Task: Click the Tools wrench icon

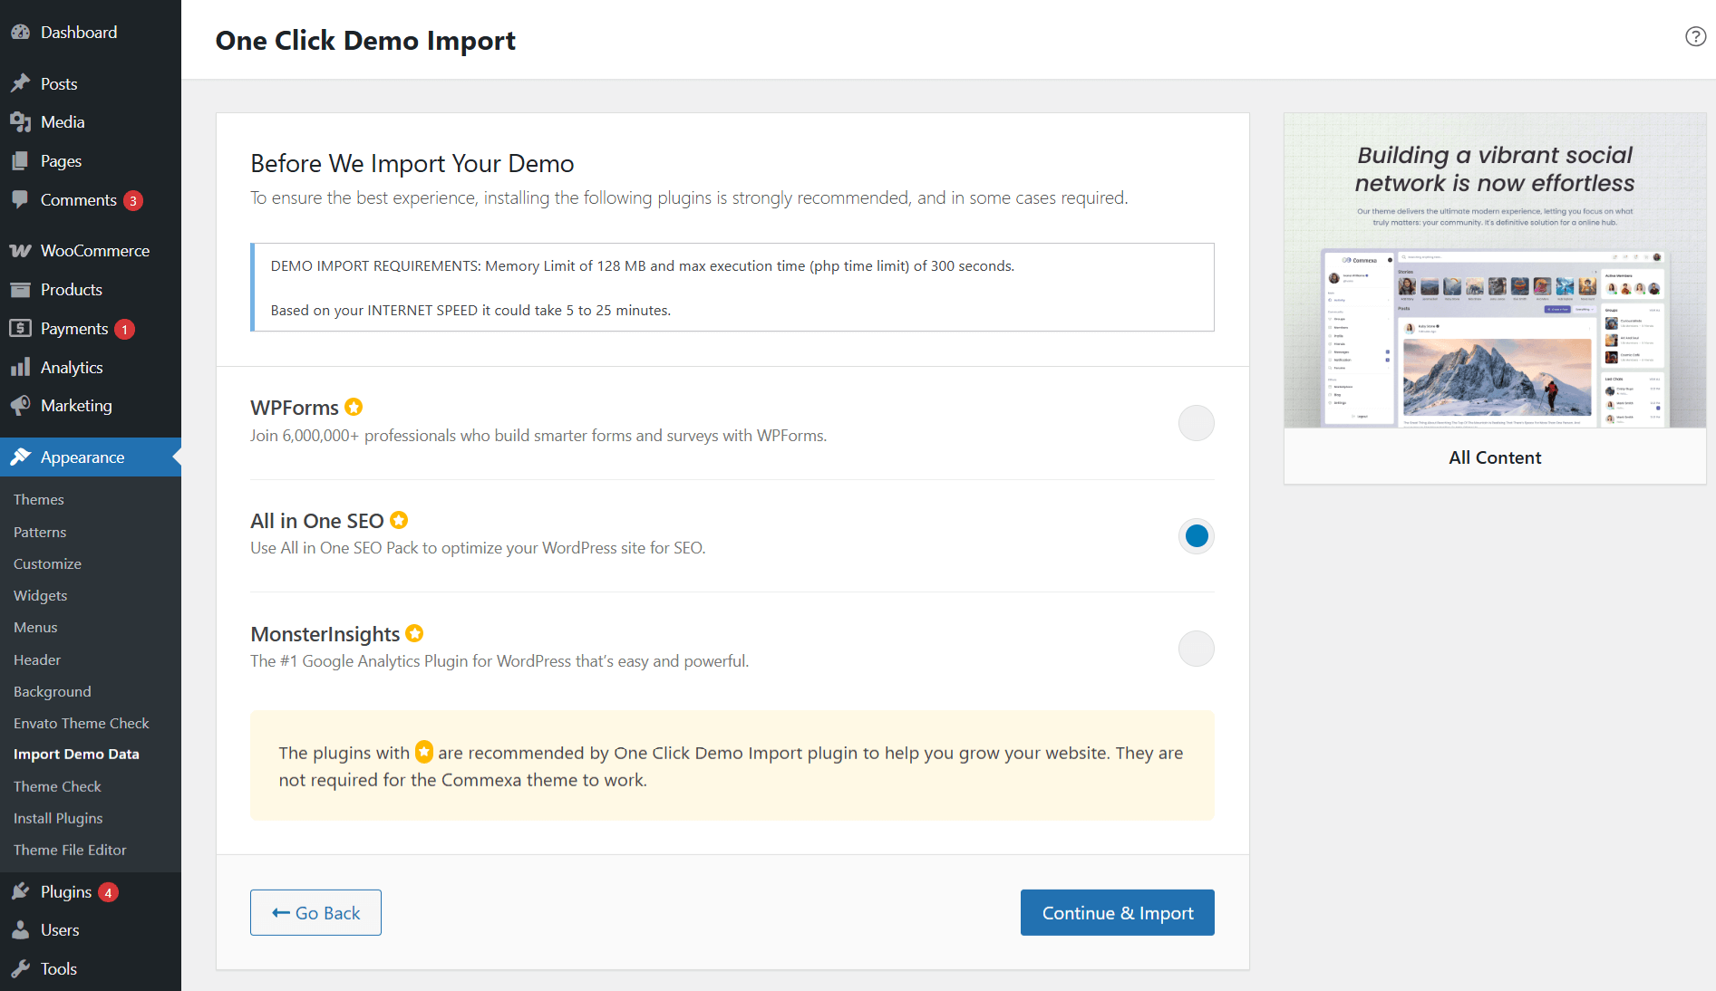Action: 20,968
